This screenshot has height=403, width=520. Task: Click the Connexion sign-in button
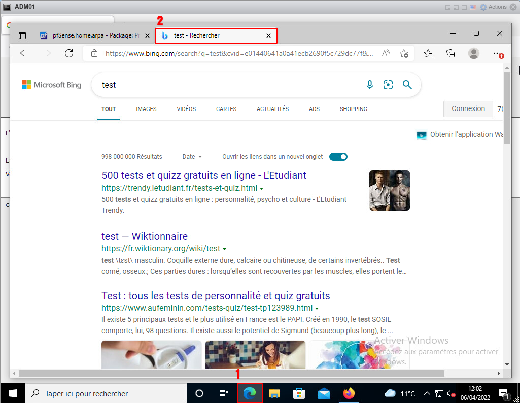(468, 108)
